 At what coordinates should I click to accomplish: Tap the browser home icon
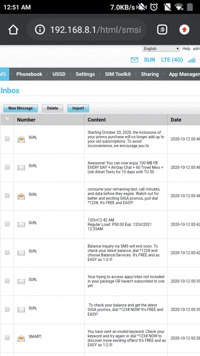point(13,30)
